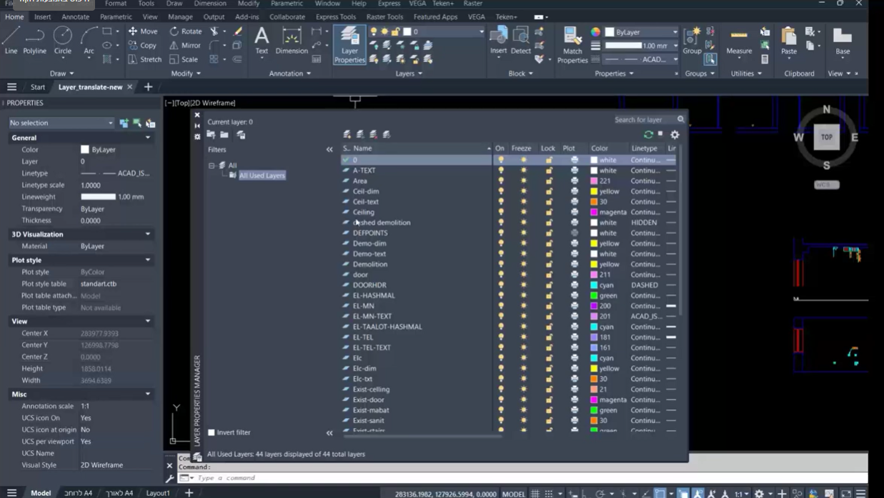Lock the door layer

tap(549, 274)
